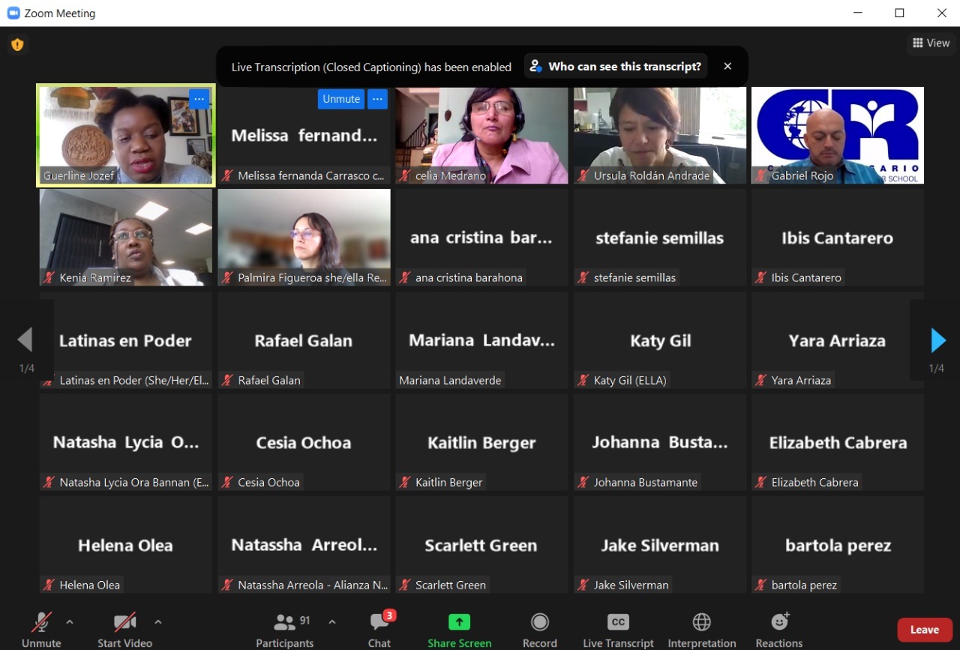Go to next gallery page with right arrow
960x650 pixels.
(937, 340)
